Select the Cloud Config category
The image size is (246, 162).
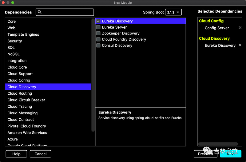[48, 80]
